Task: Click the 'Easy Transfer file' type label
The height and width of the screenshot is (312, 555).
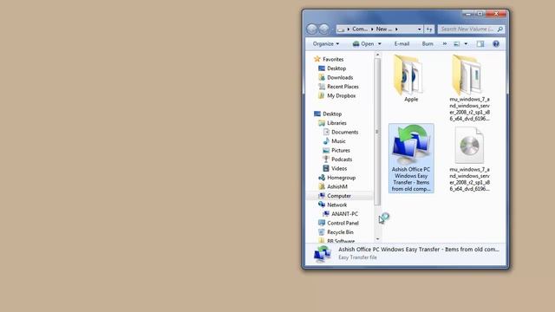Action: pyautogui.click(x=357, y=257)
